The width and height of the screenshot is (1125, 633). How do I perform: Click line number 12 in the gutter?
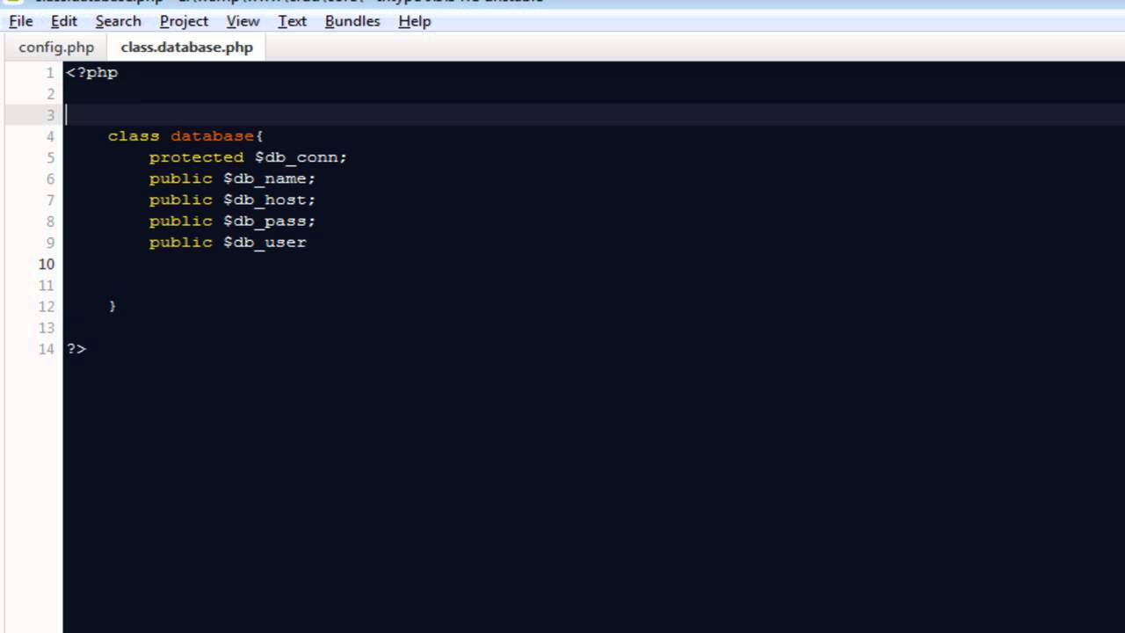(x=46, y=306)
